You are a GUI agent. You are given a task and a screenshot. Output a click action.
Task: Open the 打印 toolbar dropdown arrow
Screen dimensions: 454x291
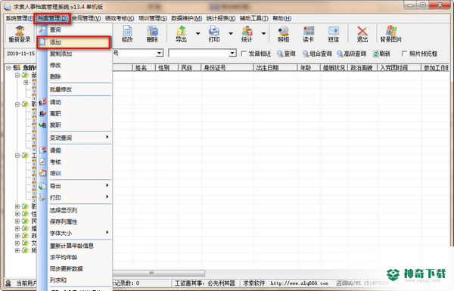tap(231, 33)
